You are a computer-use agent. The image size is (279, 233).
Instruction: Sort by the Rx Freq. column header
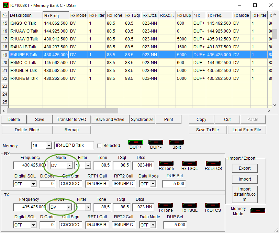pyautogui.click(x=56, y=15)
